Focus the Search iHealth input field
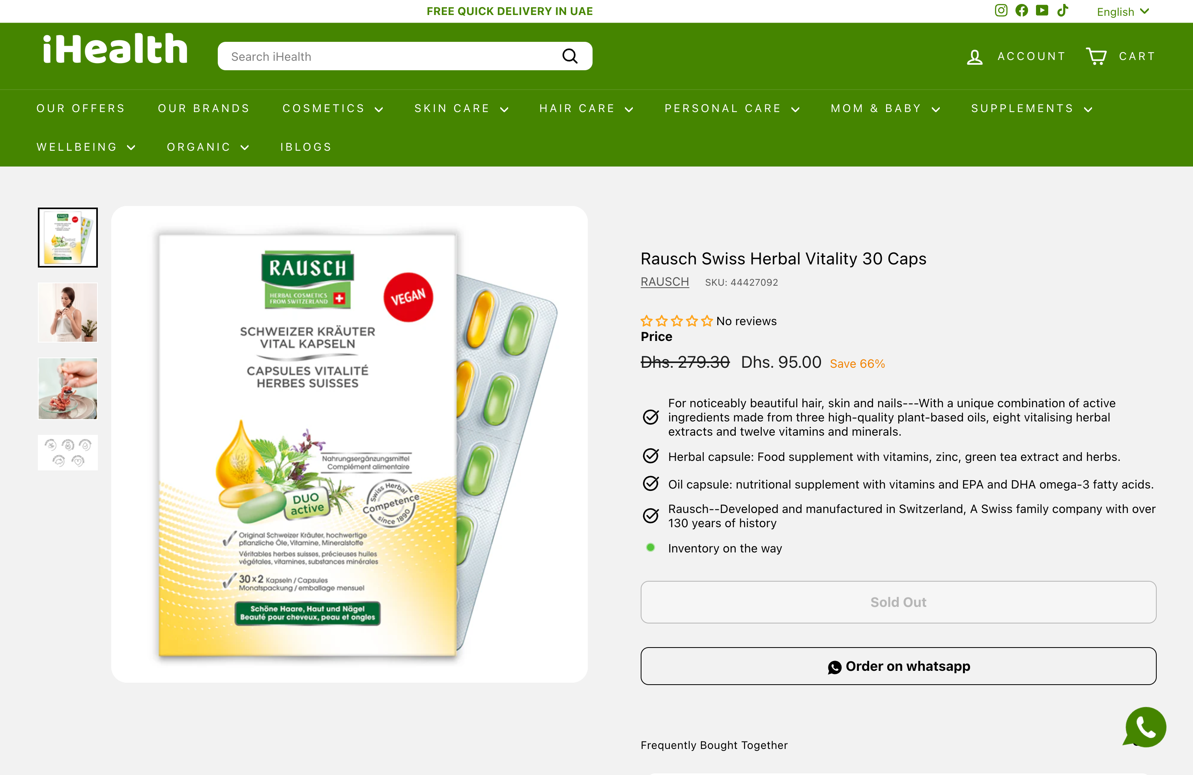 [391, 56]
